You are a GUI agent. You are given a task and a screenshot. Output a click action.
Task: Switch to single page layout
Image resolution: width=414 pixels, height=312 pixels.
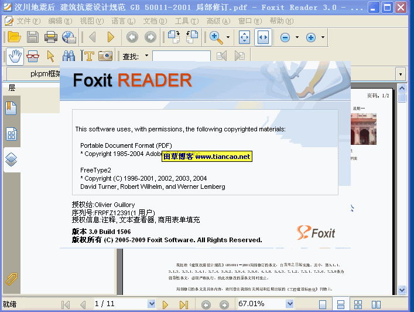point(323,304)
